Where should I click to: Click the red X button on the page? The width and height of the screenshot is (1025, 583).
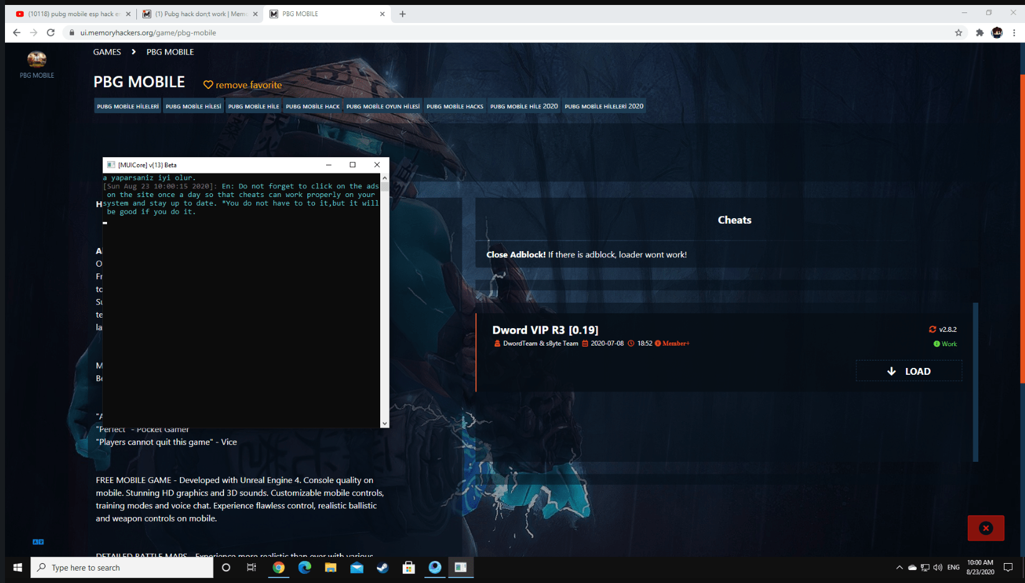point(986,528)
